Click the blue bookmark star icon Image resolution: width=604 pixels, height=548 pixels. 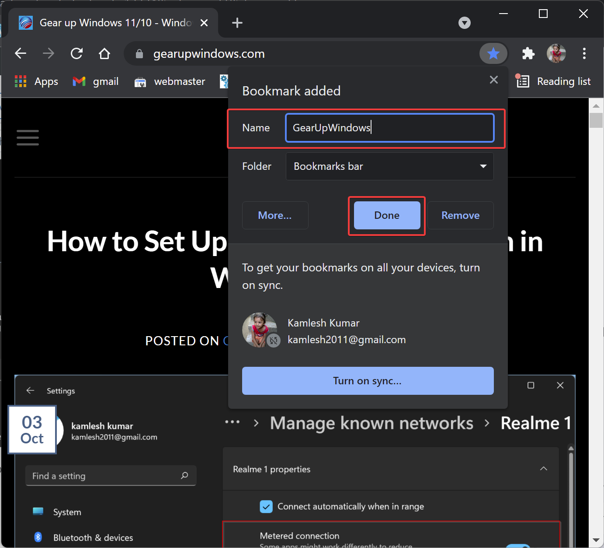(x=493, y=54)
